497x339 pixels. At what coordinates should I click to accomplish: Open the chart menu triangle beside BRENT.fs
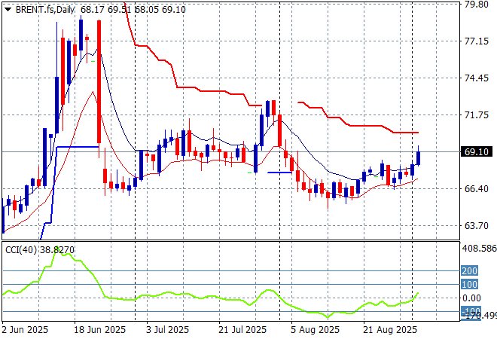8,10
